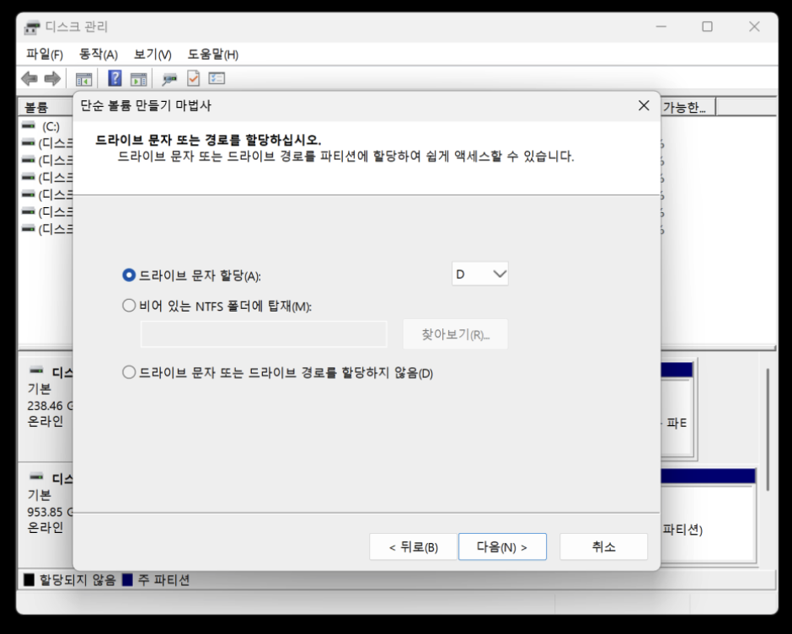Click the < 뒤로(B) button
Screen dimensions: 792x634
point(413,547)
